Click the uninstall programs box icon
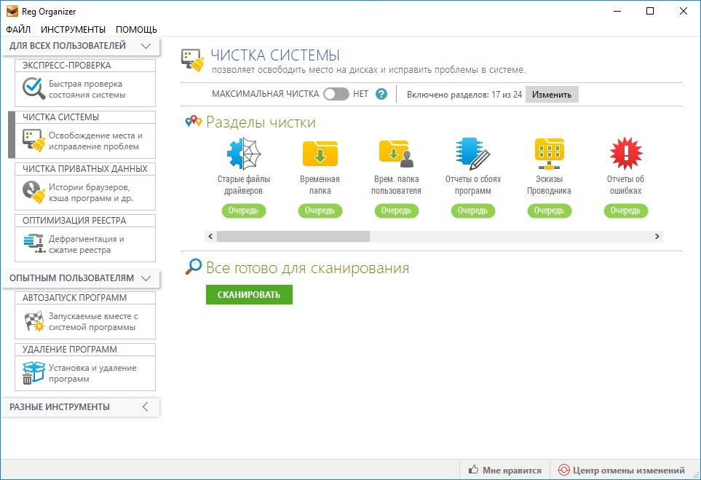The width and height of the screenshot is (701, 480). 34,373
